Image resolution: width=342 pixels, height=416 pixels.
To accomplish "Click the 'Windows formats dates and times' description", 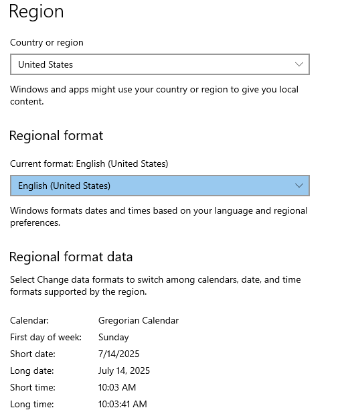I will coord(159,216).
